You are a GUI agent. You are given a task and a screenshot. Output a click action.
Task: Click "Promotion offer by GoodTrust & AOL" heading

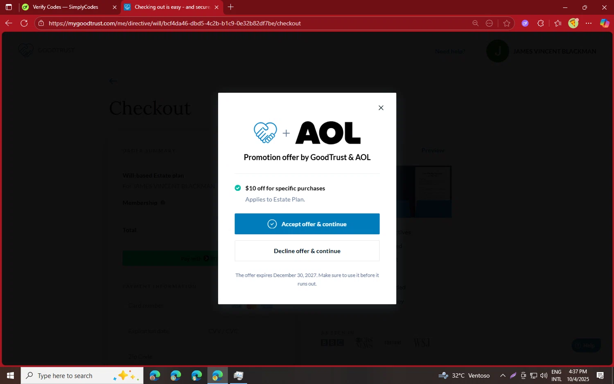pyautogui.click(x=307, y=157)
